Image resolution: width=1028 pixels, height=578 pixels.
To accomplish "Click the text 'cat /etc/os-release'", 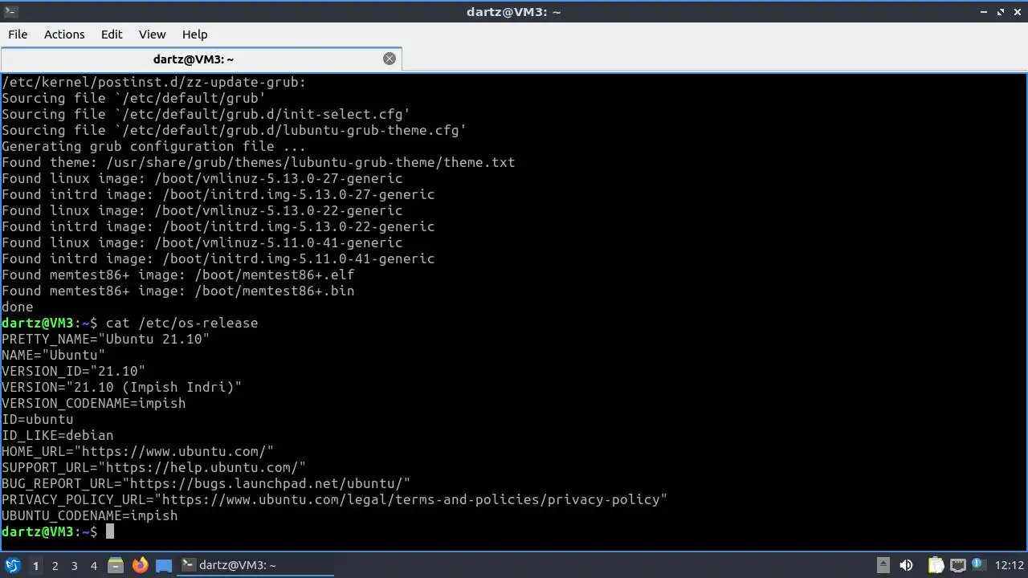I will pyautogui.click(x=182, y=323).
